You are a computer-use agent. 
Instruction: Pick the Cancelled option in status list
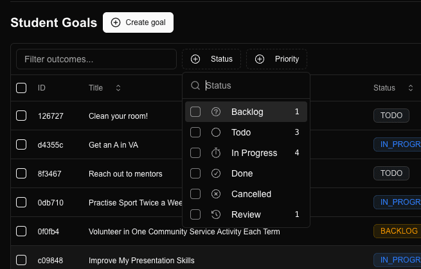[x=251, y=194]
